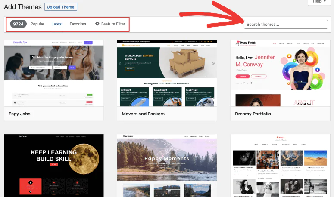Open the Movers and Packers theme thumbnail

click(167, 73)
